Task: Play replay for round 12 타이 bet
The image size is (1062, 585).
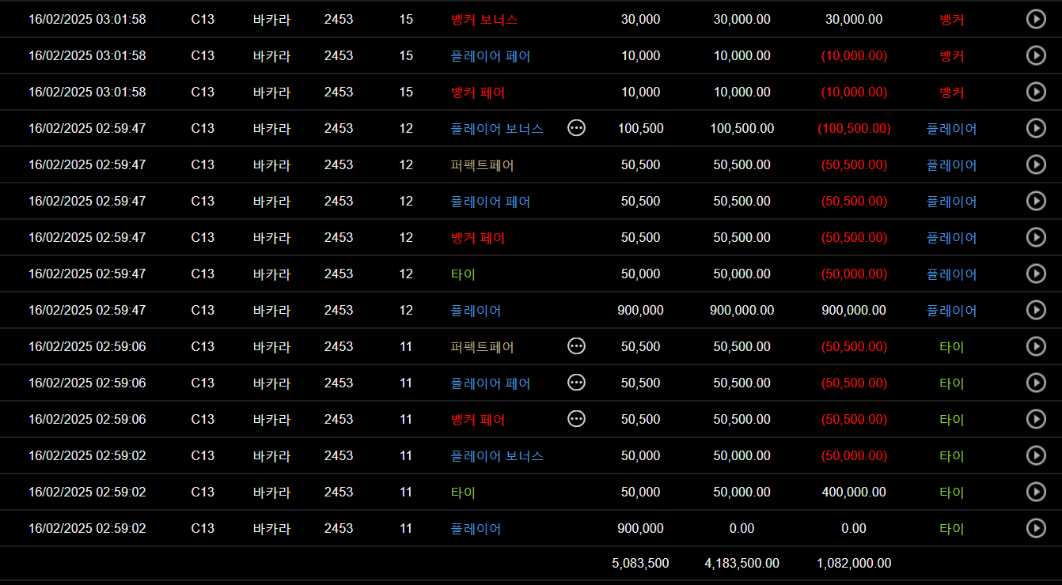Action: tap(1036, 274)
